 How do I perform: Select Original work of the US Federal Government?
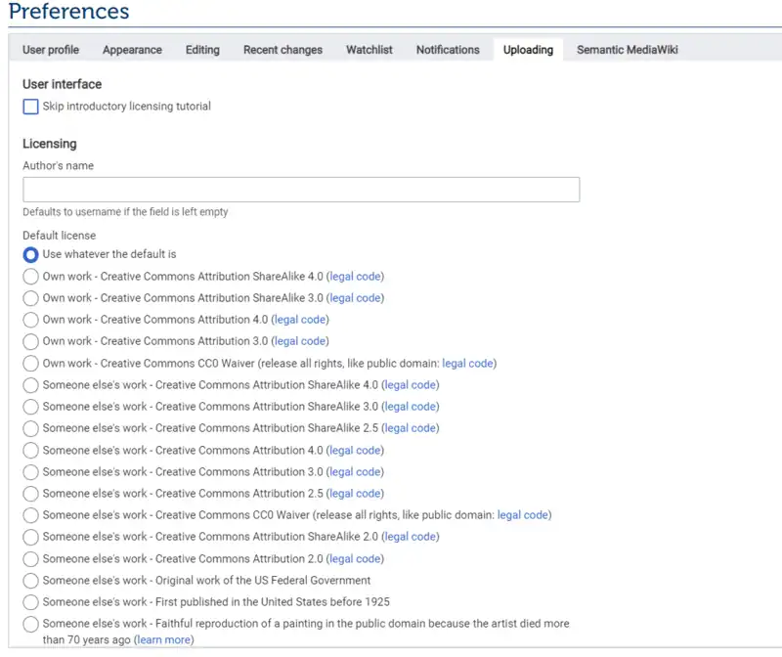pyautogui.click(x=30, y=580)
